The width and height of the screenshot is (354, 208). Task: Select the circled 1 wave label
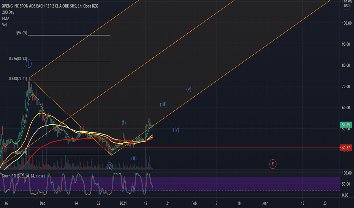tap(28, 64)
